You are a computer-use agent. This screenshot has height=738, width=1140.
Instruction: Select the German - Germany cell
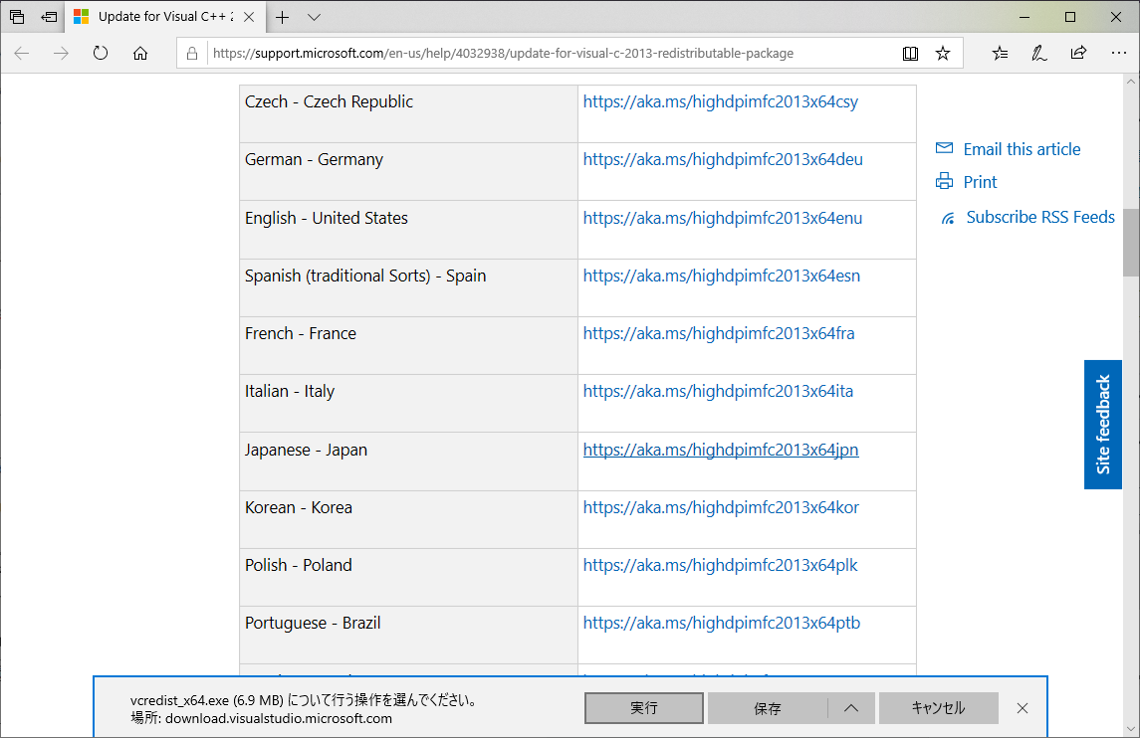pyautogui.click(x=408, y=171)
